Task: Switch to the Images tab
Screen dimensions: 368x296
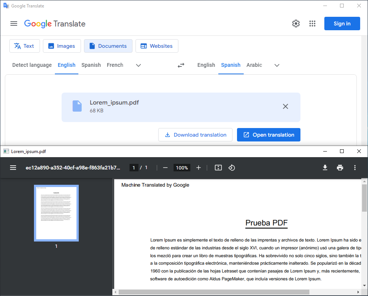Action: (x=62, y=46)
